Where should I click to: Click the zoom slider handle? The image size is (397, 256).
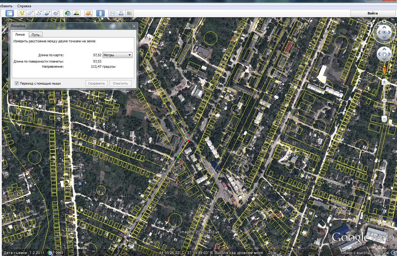pyautogui.click(x=384, y=100)
